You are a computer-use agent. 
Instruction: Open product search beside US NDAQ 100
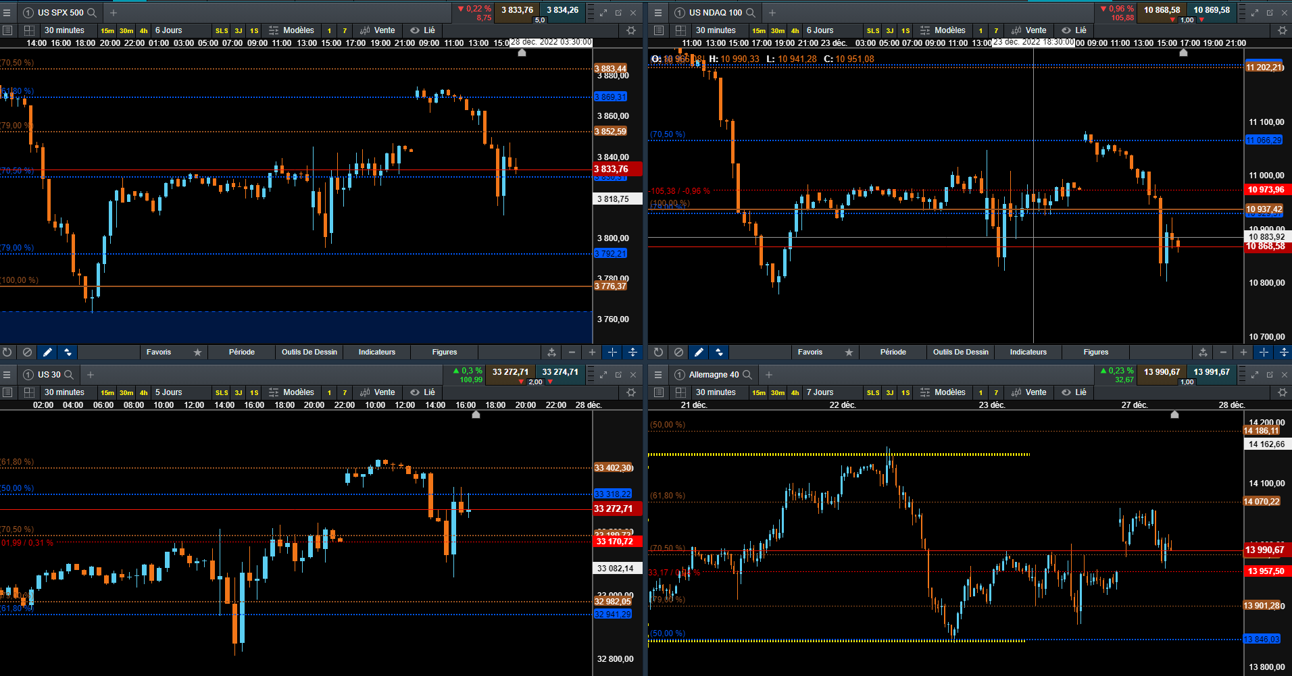click(x=750, y=13)
